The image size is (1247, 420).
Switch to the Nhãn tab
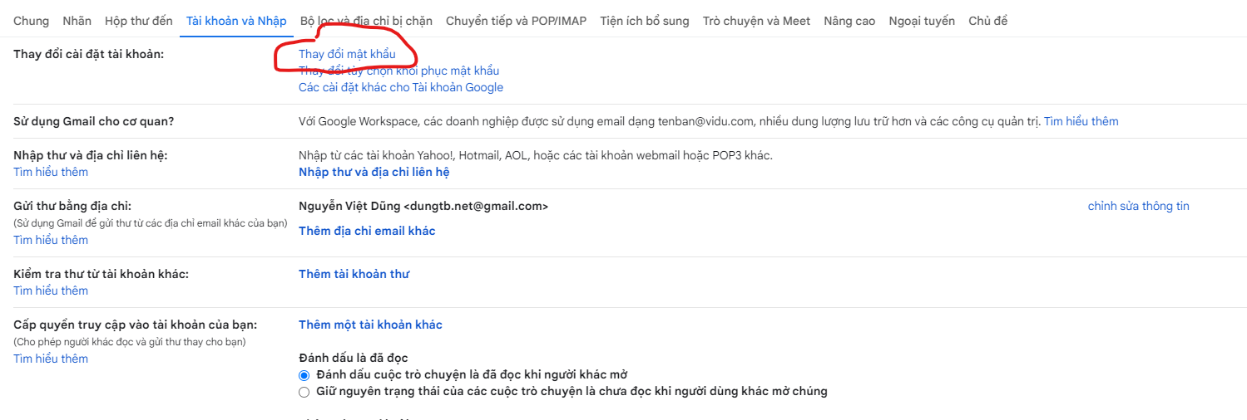77,21
